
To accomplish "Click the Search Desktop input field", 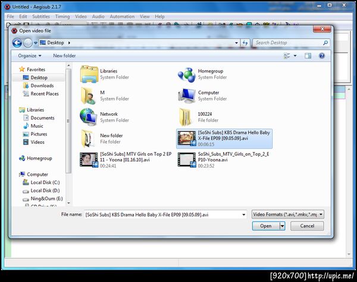I will [x=288, y=43].
